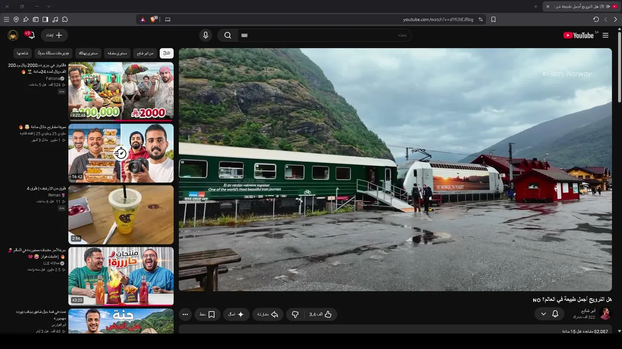Click the YouTube search box

324,35
